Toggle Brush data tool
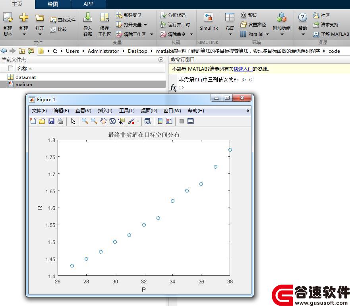350x306 pixels. point(131,121)
